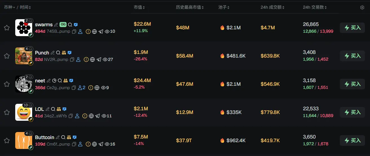Image resolution: width=370 pixels, height=156 pixels.
Task: Click the blue note badge beside Punch
Action: coord(70,53)
